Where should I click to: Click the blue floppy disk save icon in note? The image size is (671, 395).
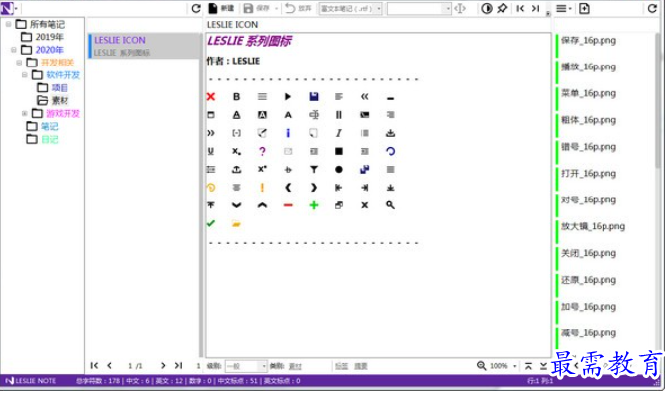point(314,97)
